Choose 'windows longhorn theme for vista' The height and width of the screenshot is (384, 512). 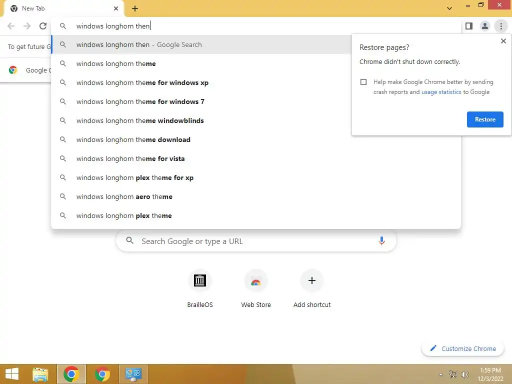[256, 158]
